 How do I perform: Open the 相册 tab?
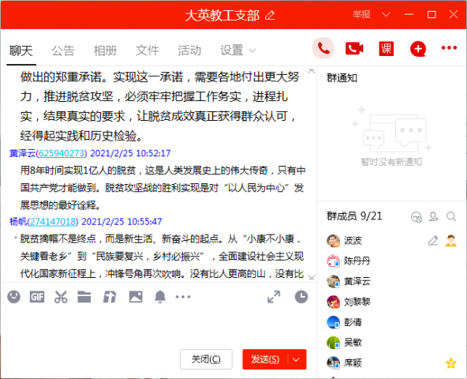click(105, 51)
